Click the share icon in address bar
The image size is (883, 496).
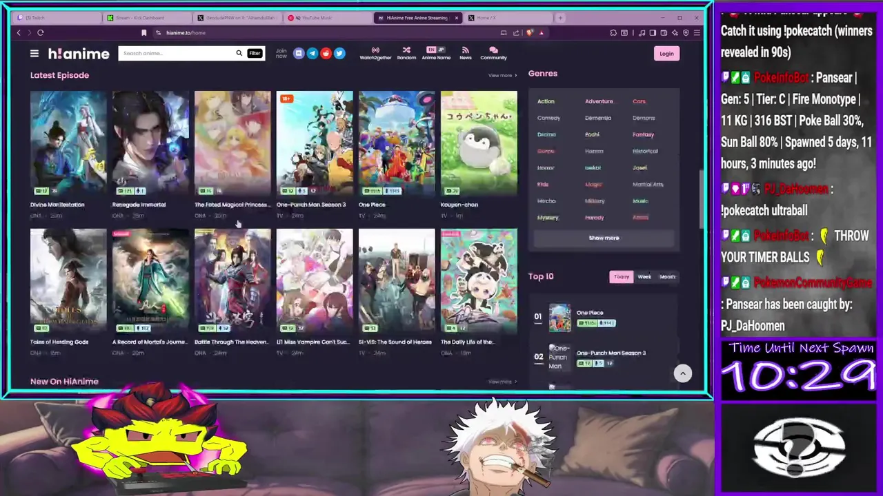pos(516,32)
